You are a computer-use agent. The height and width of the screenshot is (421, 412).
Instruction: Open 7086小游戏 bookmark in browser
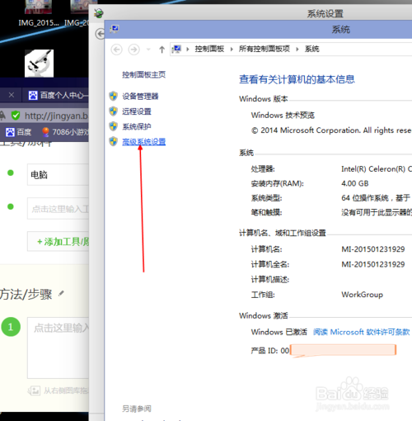click(x=65, y=132)
